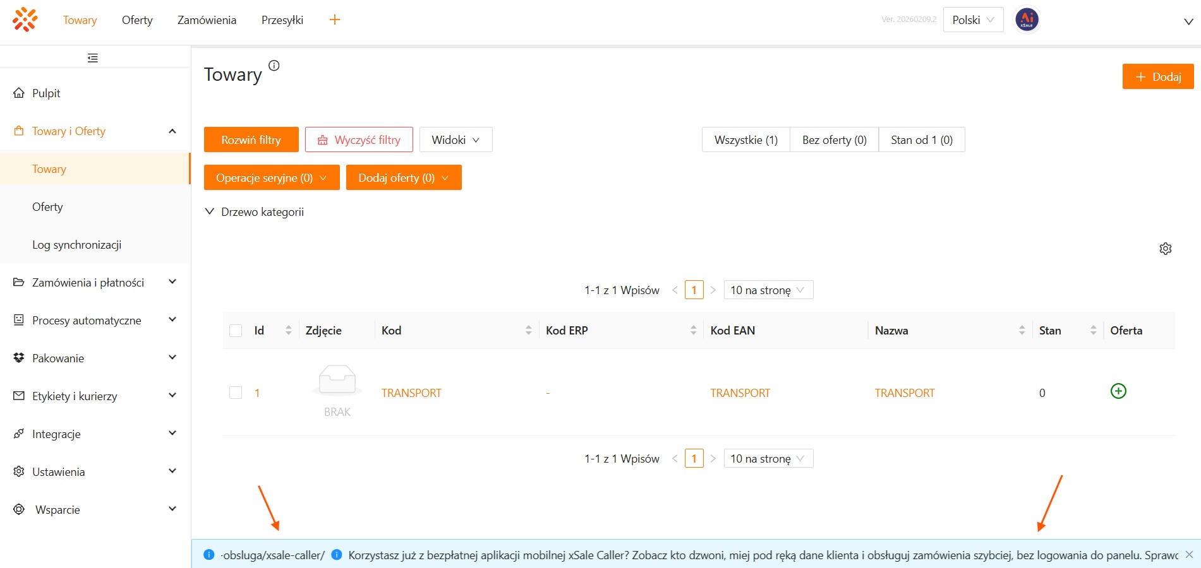Open the Polski language dropdown
1201x568 pixels.
point(973,20)
